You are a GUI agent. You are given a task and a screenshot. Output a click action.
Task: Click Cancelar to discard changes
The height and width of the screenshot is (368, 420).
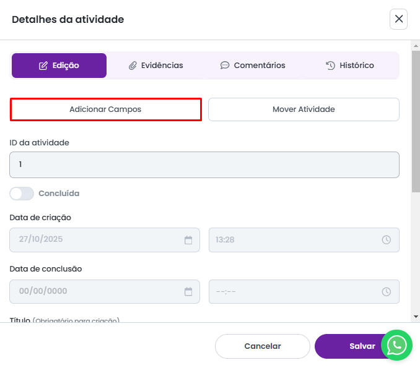point(262,346)
